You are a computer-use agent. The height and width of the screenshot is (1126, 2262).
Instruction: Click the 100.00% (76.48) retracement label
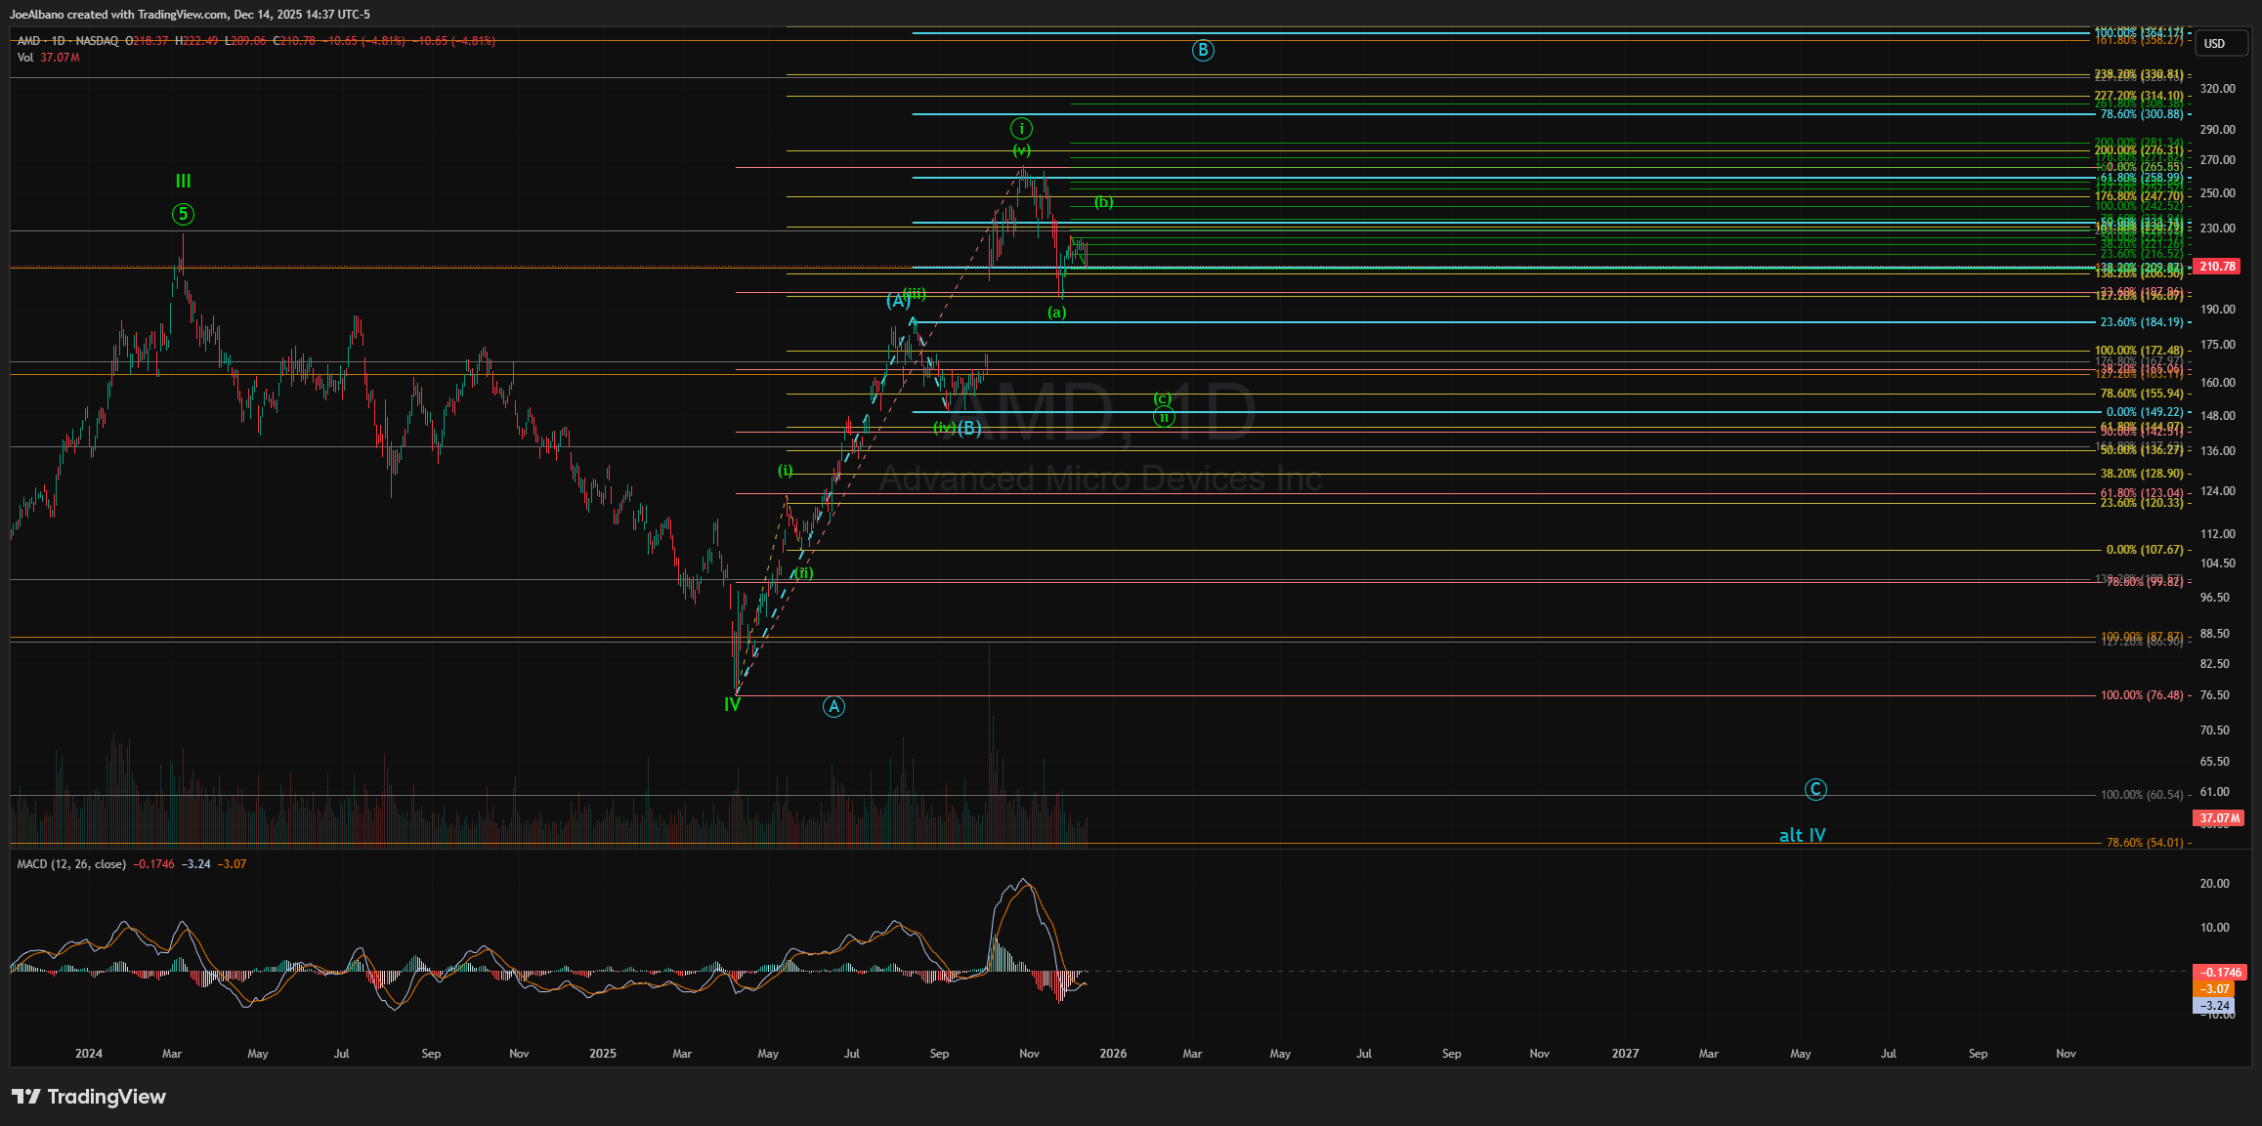click(2141, 695)
